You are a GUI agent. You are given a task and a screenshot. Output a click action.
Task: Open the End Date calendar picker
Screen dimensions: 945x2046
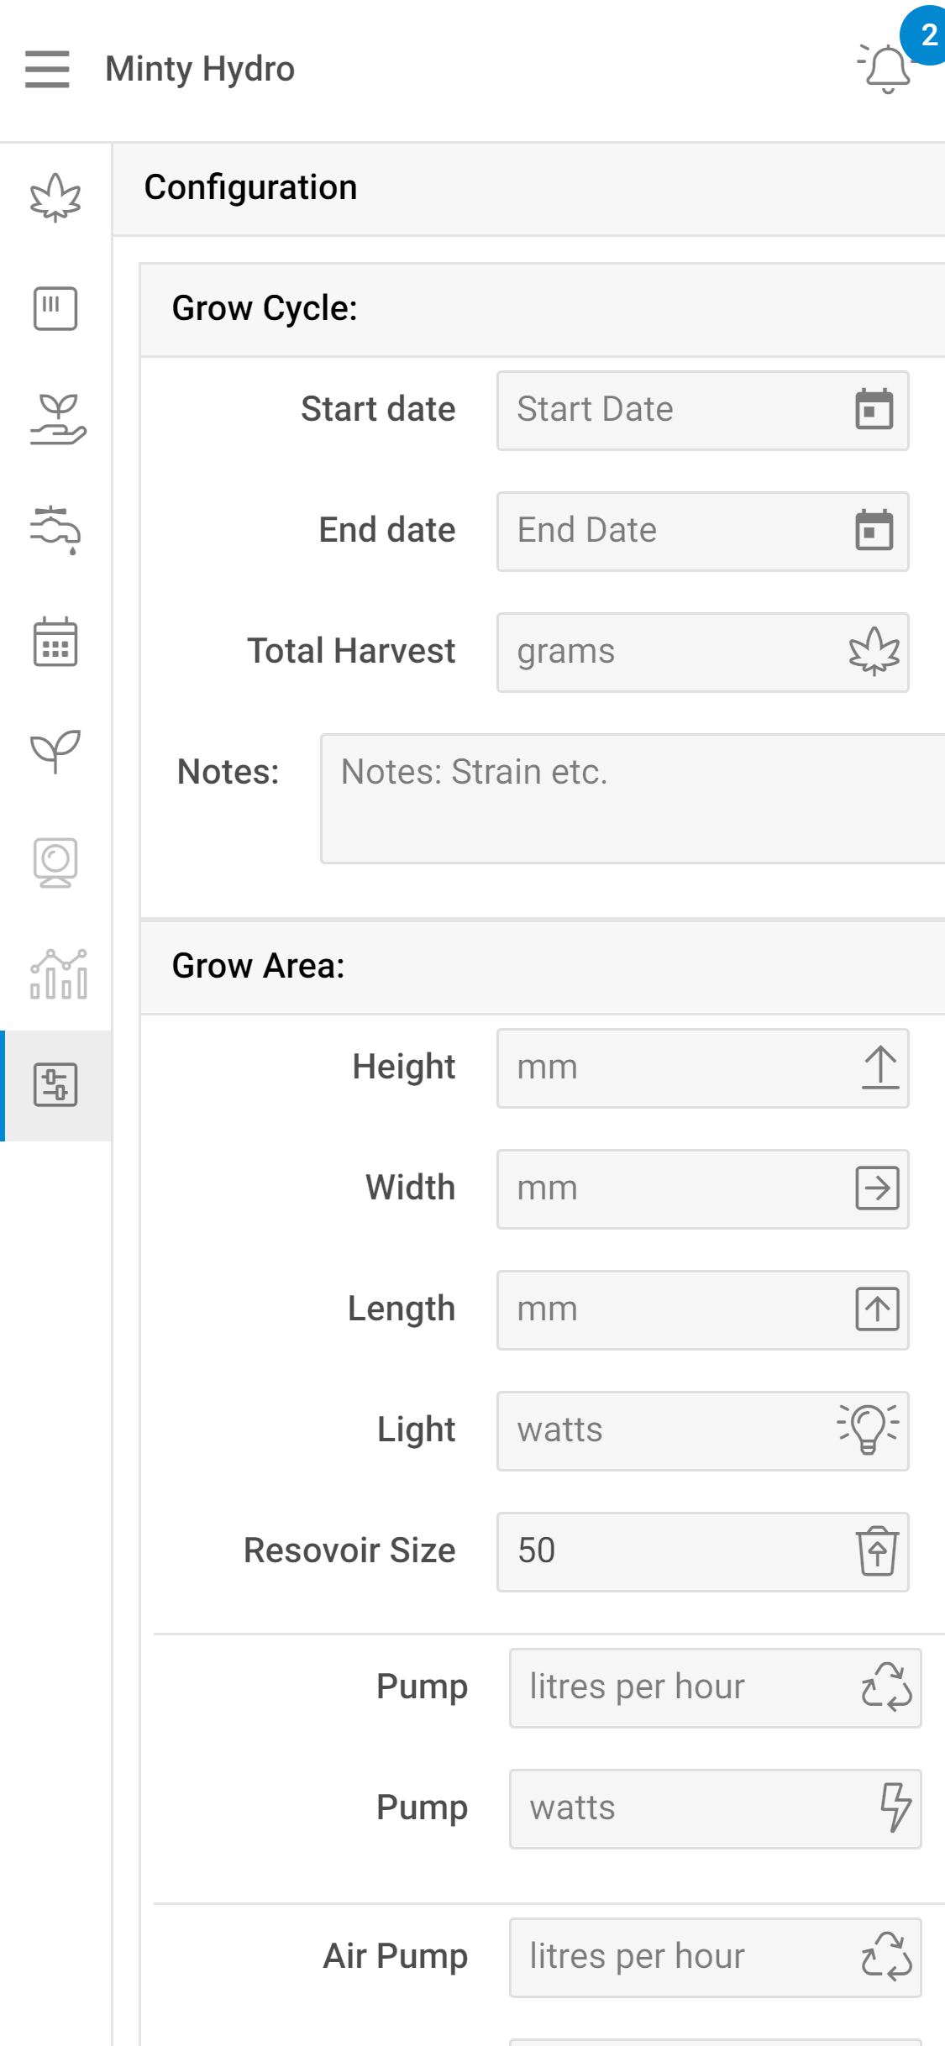click(874, 531)
